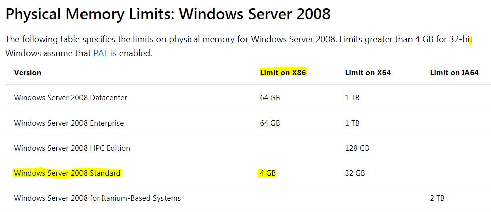The image size is (491, 212).
Task: Click Enterprise's 1 TB X64 limit
Action: coord(352,123)
